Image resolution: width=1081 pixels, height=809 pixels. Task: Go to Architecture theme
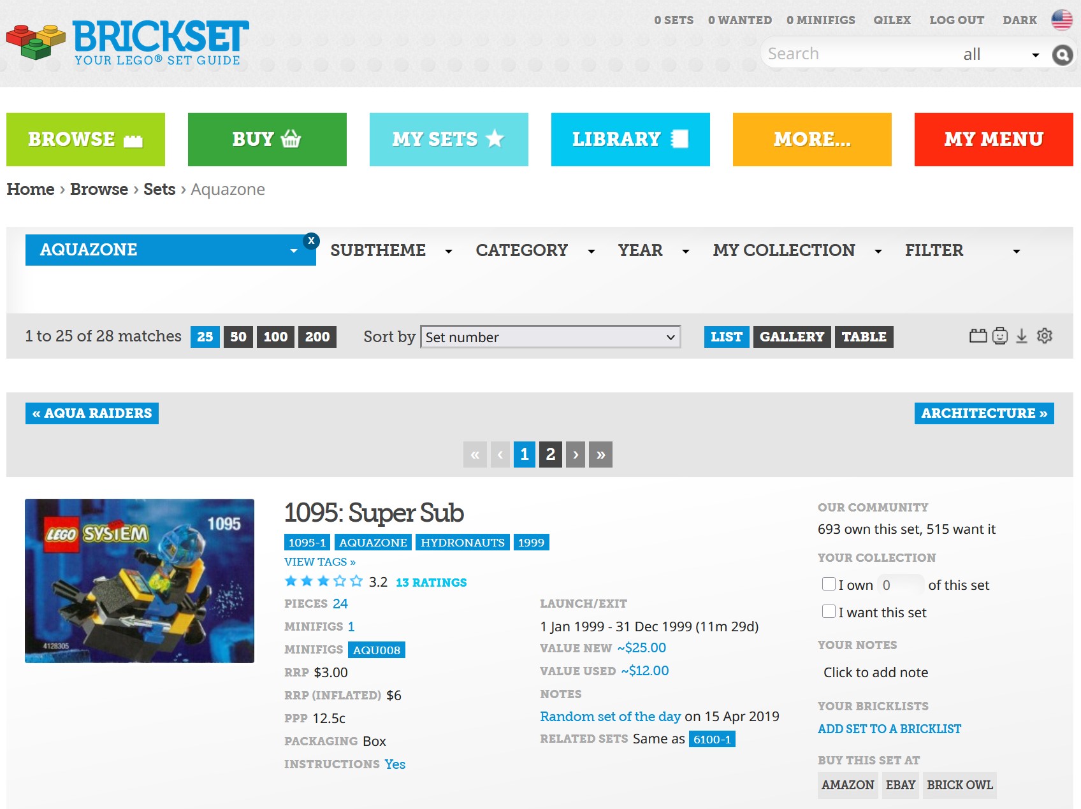tap(984, 413)
